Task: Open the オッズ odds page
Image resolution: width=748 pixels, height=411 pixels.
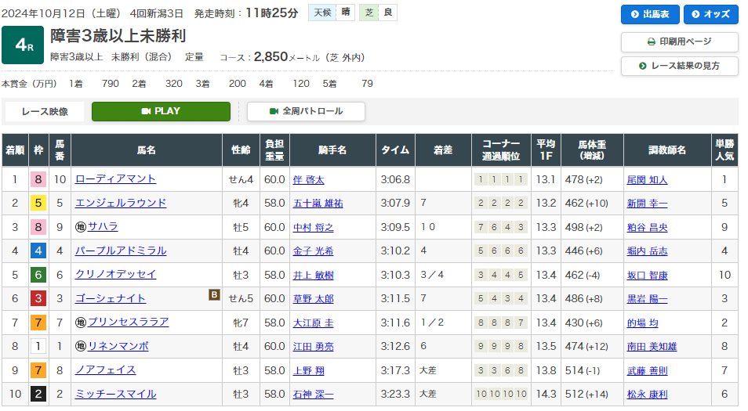Action: click(x=710, y=15)
